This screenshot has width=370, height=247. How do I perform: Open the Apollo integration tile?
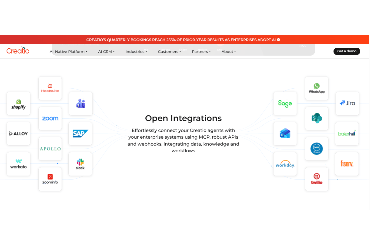coord(50,149)
